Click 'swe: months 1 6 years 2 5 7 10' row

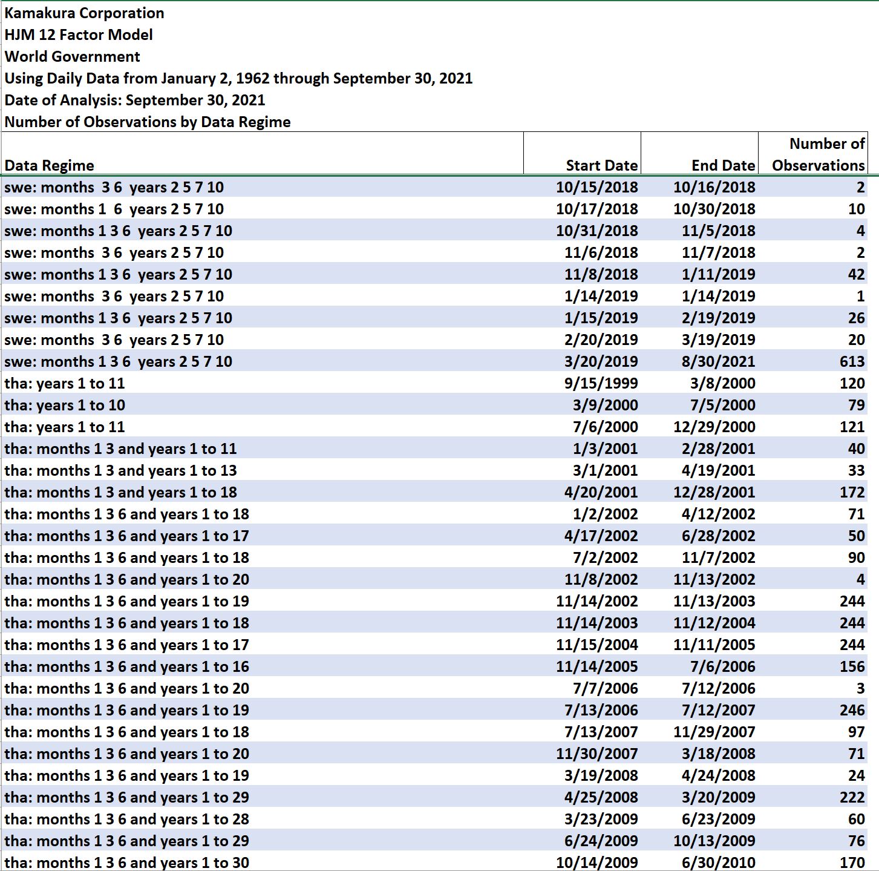point(114,209)
